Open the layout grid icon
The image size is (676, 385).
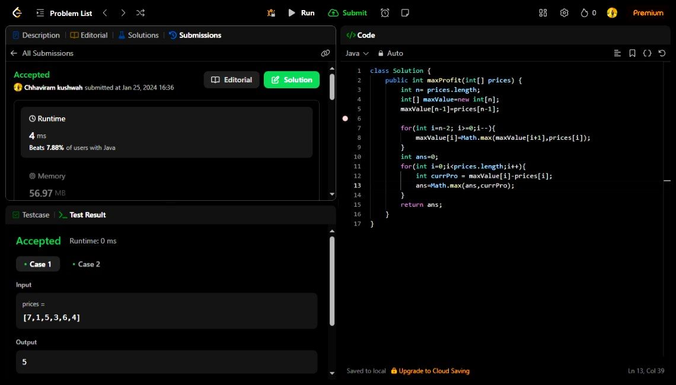(543, 13)
